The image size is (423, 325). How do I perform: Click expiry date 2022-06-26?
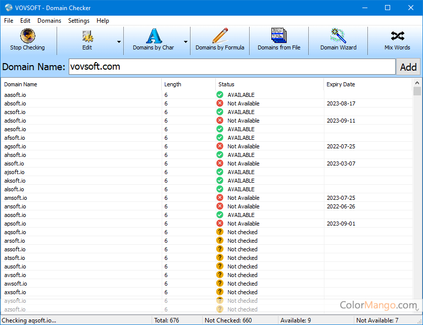(x=341, y=206)
